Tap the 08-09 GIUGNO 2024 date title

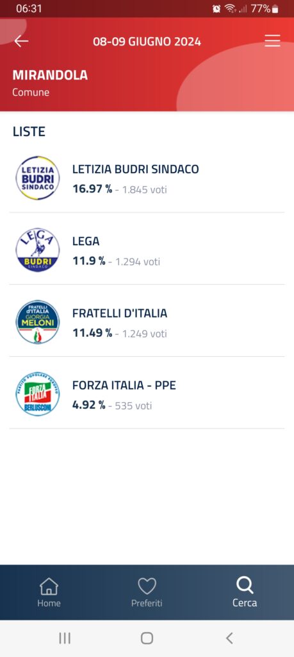[147, 42]
